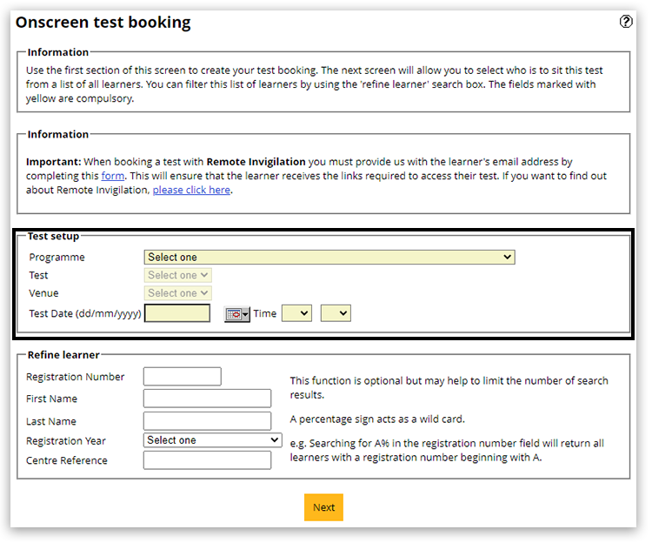Viewport: 652px width, 543px height.
Task: Click the Test Date input field
Action: pos(177,313)
